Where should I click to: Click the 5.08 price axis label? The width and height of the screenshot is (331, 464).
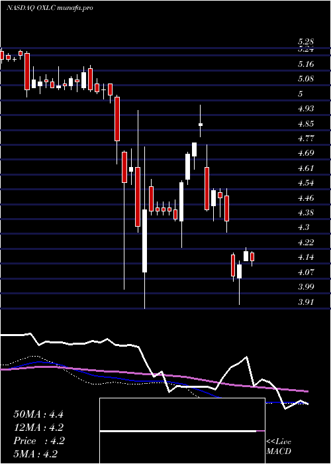[x=306, y=79]
